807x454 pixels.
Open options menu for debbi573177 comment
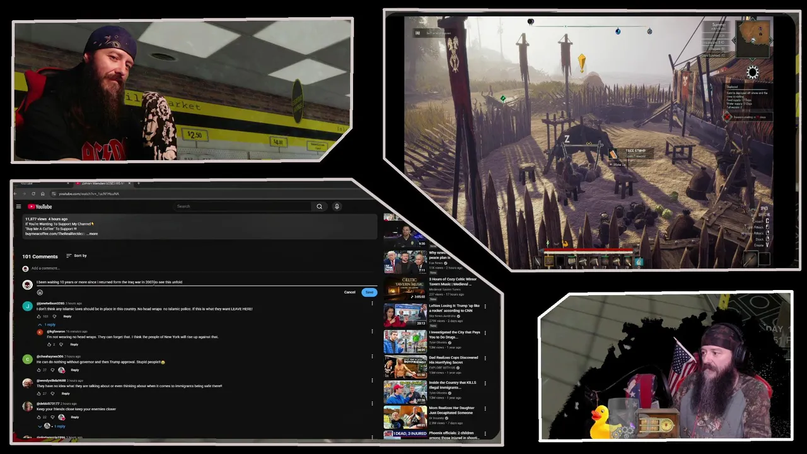coord(372,404)
